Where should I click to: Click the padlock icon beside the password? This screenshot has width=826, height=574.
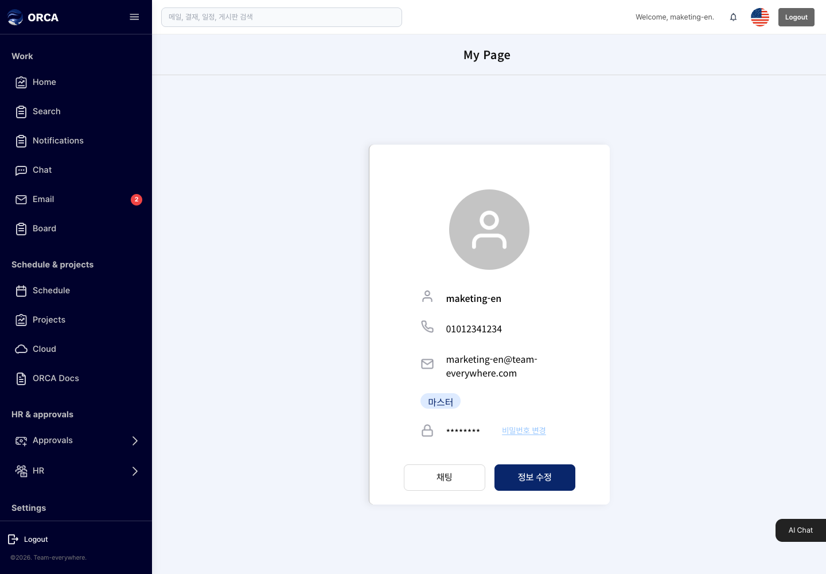(427, 430)
